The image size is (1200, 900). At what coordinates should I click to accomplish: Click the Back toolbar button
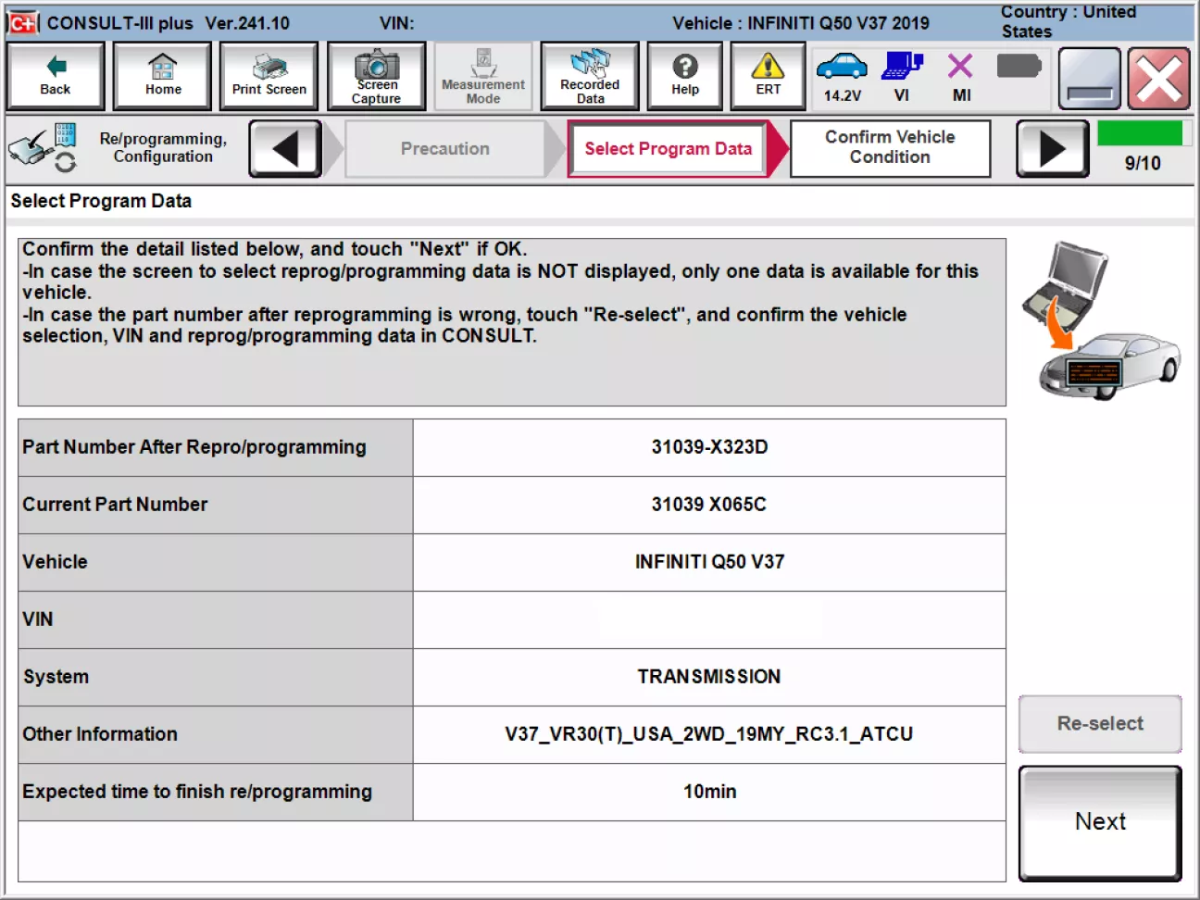click(x=55, y=76)
